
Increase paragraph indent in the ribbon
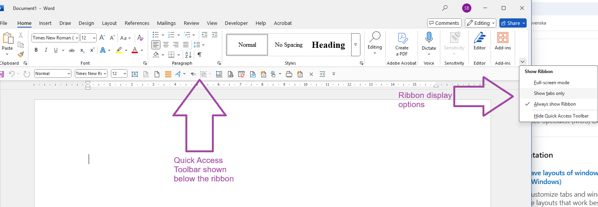(215, 35)
